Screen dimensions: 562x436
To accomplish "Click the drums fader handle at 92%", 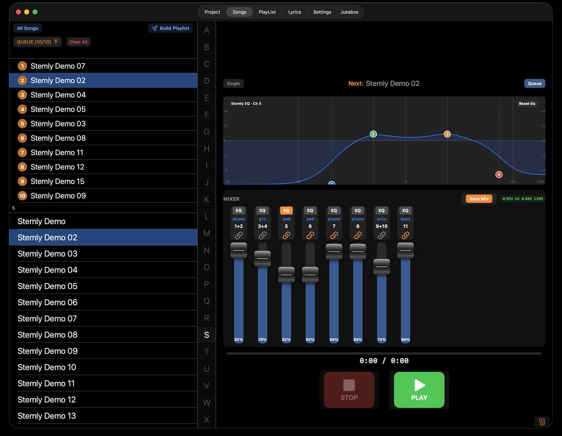I will [238, 250].
